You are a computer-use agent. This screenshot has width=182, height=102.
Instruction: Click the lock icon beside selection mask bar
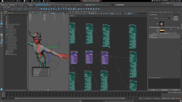point(49,5)
